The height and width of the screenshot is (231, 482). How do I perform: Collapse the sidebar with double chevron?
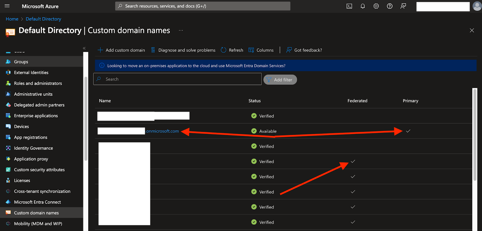coord(84,48)
